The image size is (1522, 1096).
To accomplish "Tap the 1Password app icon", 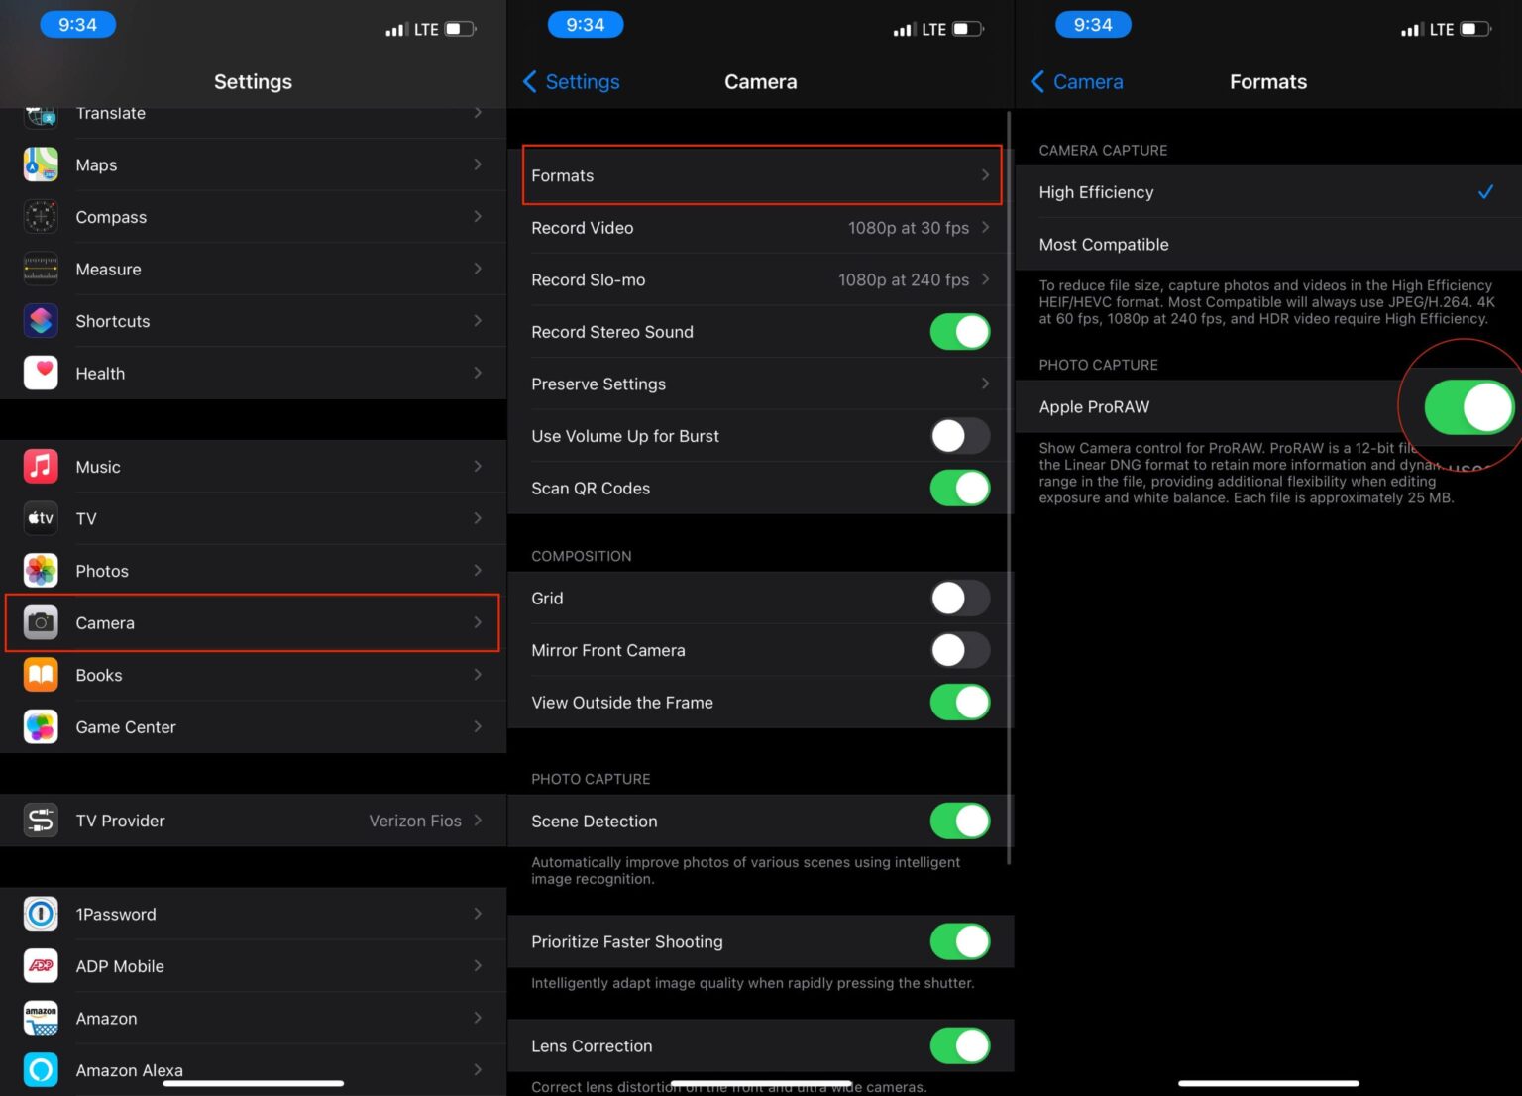I will click(x=41, y=914).
